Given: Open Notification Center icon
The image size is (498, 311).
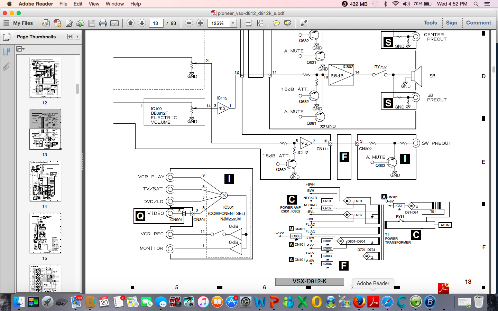Looking at the screenshot, I should pyautogui.click(x=487, y=4).
